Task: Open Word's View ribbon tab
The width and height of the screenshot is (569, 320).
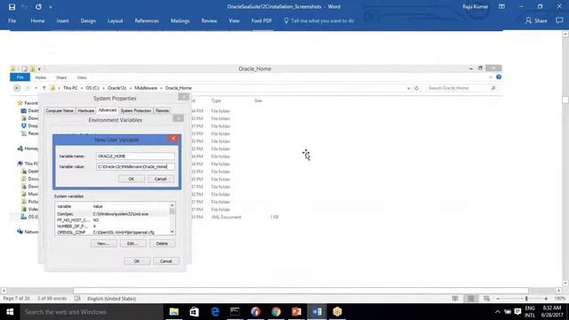Action: [234, 20]
